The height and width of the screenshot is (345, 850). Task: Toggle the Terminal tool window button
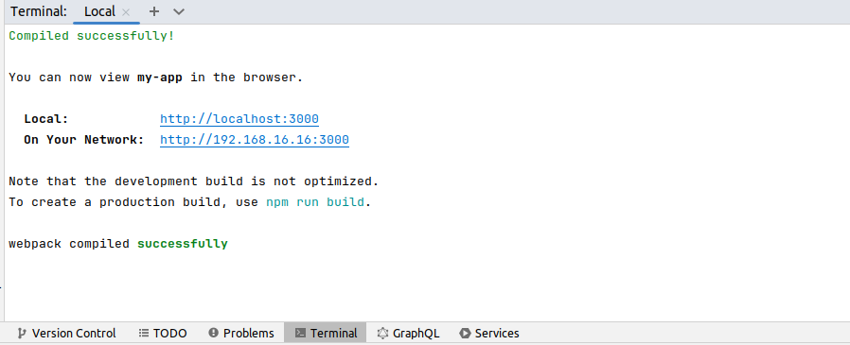326,333
